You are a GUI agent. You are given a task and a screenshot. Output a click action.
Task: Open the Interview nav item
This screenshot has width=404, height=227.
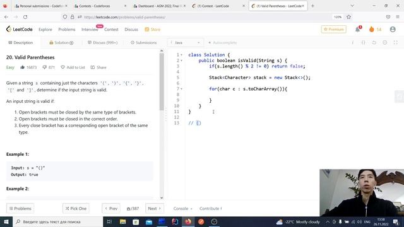(x=90, y=30)
